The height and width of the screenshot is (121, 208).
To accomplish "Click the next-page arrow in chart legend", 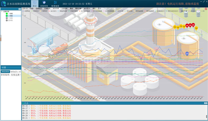I will tap(204, 11).
